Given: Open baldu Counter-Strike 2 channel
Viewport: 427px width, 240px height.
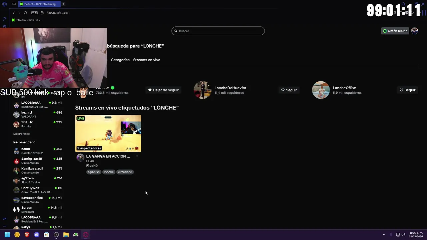Looking at the screenshot, I should [x=38, y=151].
